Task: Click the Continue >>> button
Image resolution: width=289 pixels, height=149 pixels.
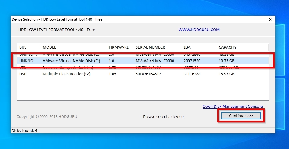Action: (x=241, y=116)
